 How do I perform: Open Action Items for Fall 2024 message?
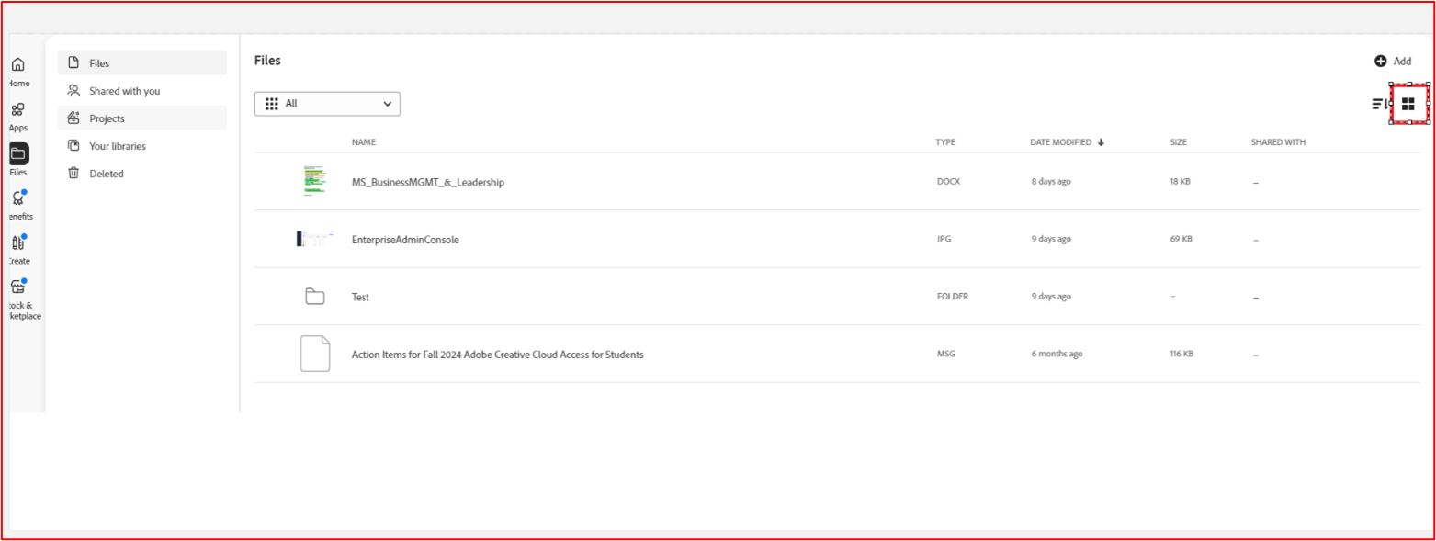pos(497,355)
